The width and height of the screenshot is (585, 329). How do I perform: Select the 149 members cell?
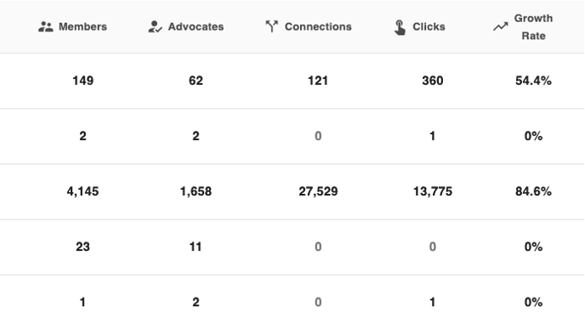pyautogui.click(x=82, y=81)
